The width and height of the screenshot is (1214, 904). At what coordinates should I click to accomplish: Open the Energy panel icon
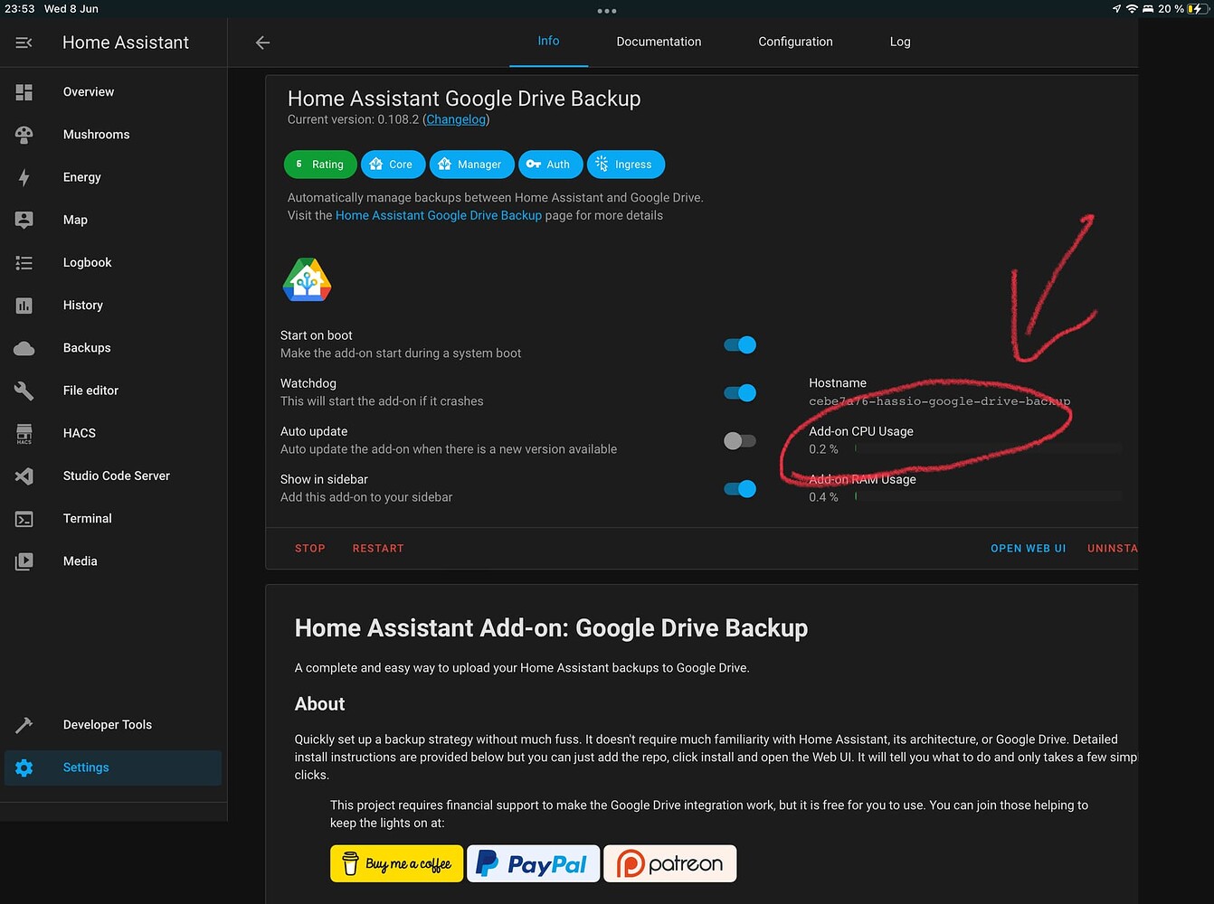(x=24, y=177)
